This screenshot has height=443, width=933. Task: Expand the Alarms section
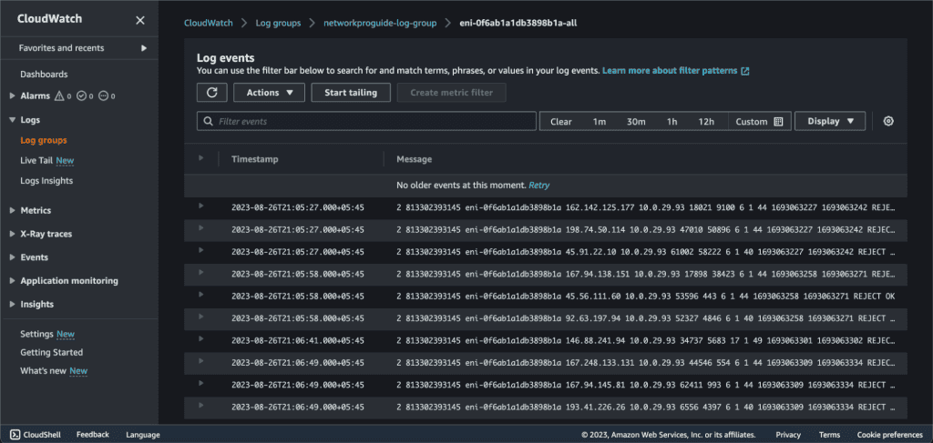13,96
